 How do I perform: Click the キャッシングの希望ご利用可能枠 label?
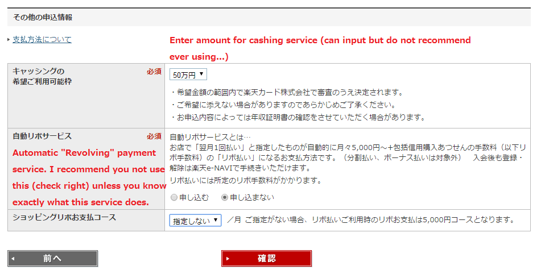[x=42, y=76]
